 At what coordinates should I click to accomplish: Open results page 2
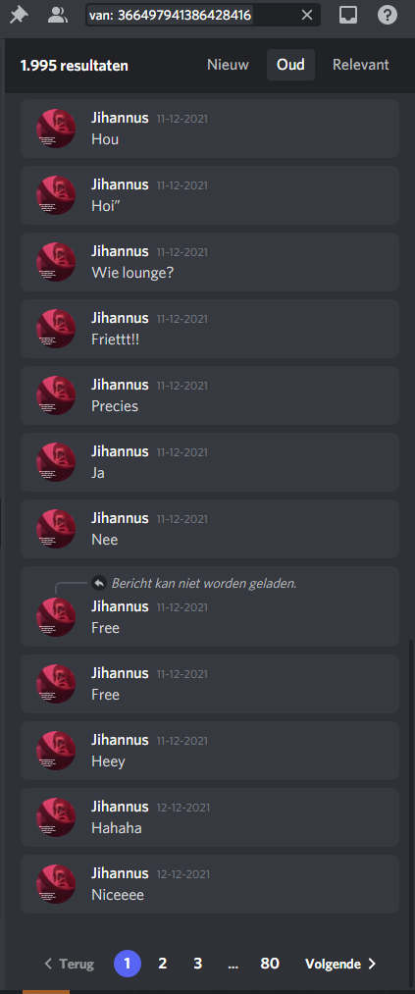[162, 964]
